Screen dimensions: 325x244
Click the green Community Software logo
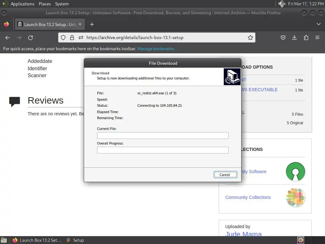tap(295, 172)
